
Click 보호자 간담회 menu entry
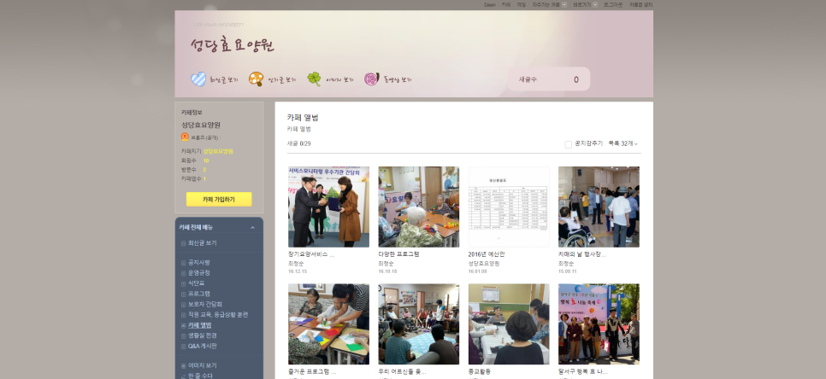coord(205,305)
